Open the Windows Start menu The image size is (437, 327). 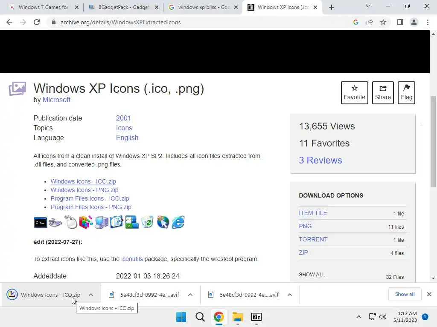pos(181,317)
